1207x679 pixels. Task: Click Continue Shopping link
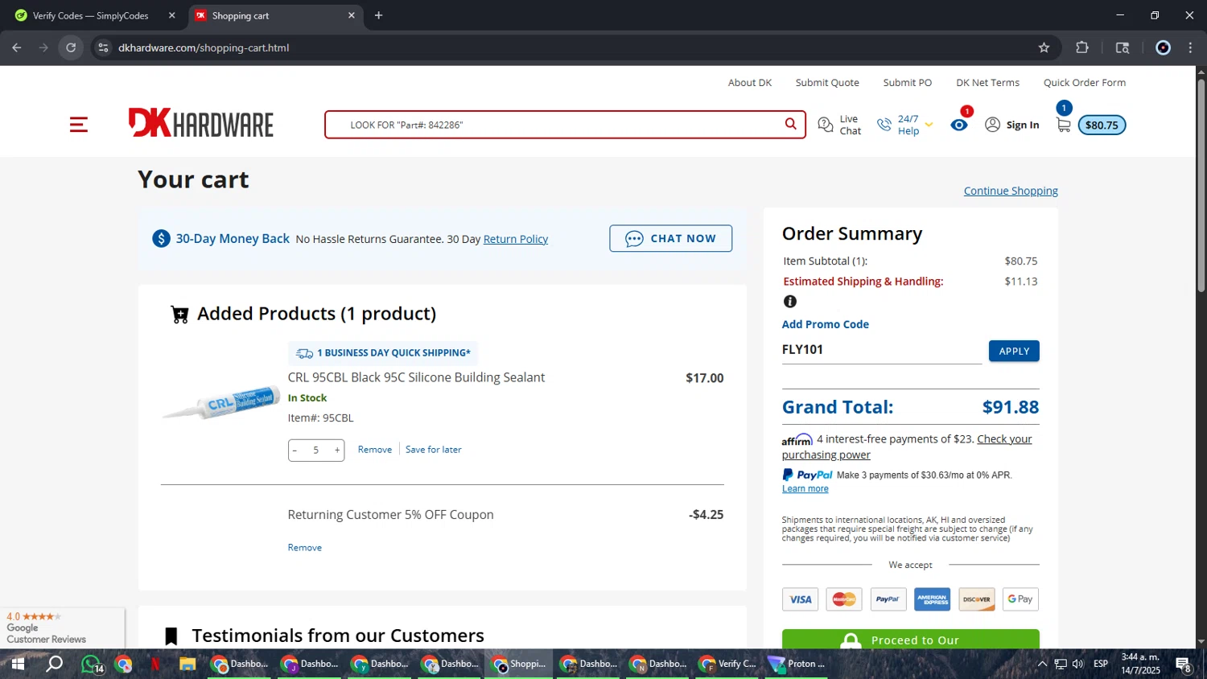point(1011,191)
